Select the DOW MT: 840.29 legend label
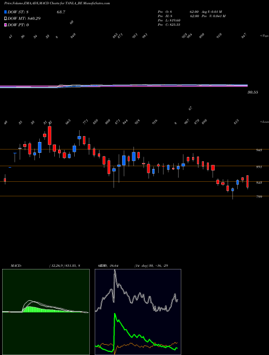This screenshot has height=355, width=269. (24, 19)
